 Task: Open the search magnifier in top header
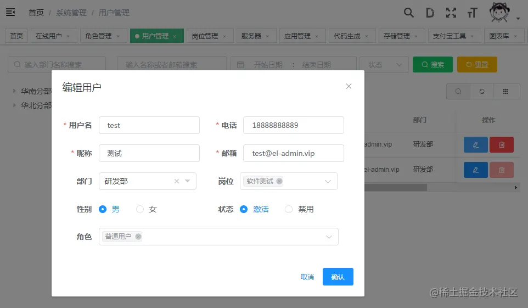[408, 13]
